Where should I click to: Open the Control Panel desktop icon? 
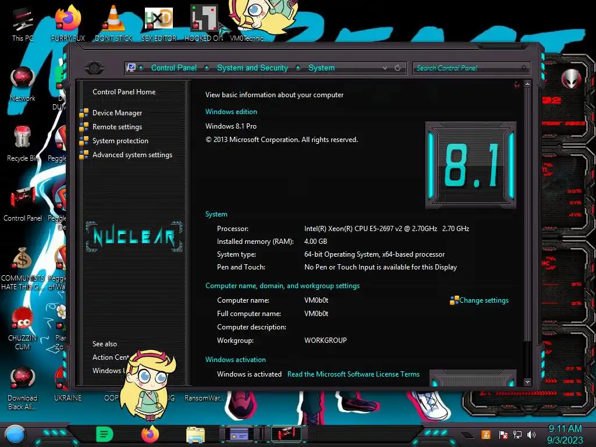[x=23, y=204]
